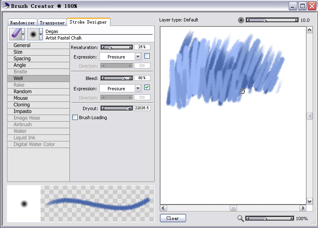Switch to the Randomizer tab

tap(22, 23)
